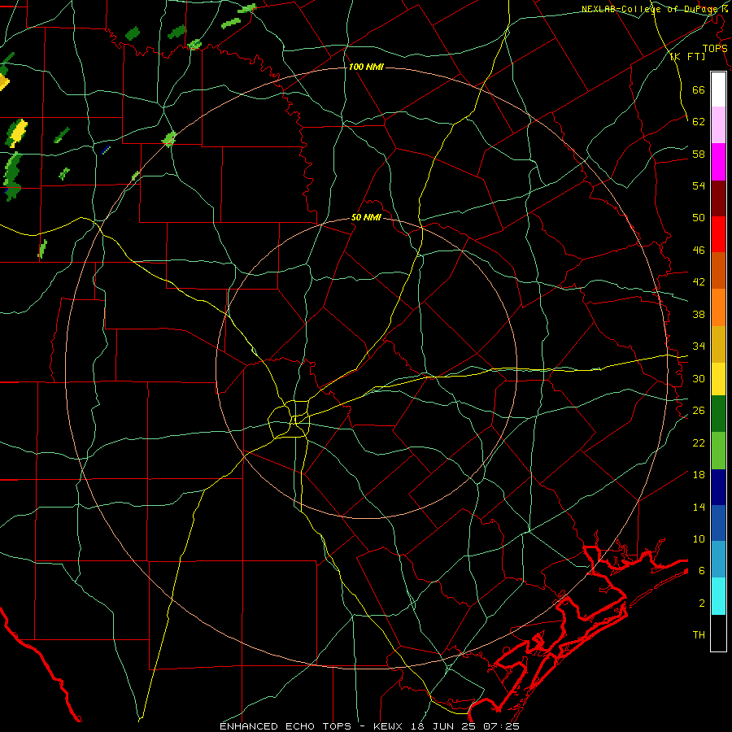732x732 pixels.
Task: Click the '18' legend value
Action: pos(699,475)
